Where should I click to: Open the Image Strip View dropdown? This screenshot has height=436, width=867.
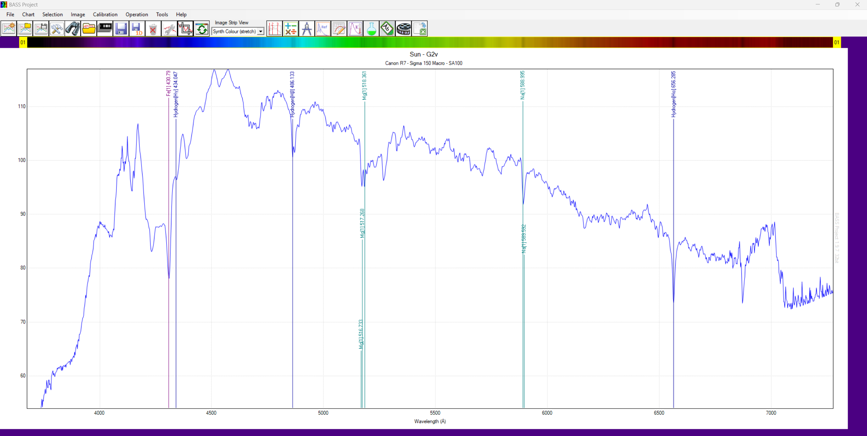(x=260, y=32)
